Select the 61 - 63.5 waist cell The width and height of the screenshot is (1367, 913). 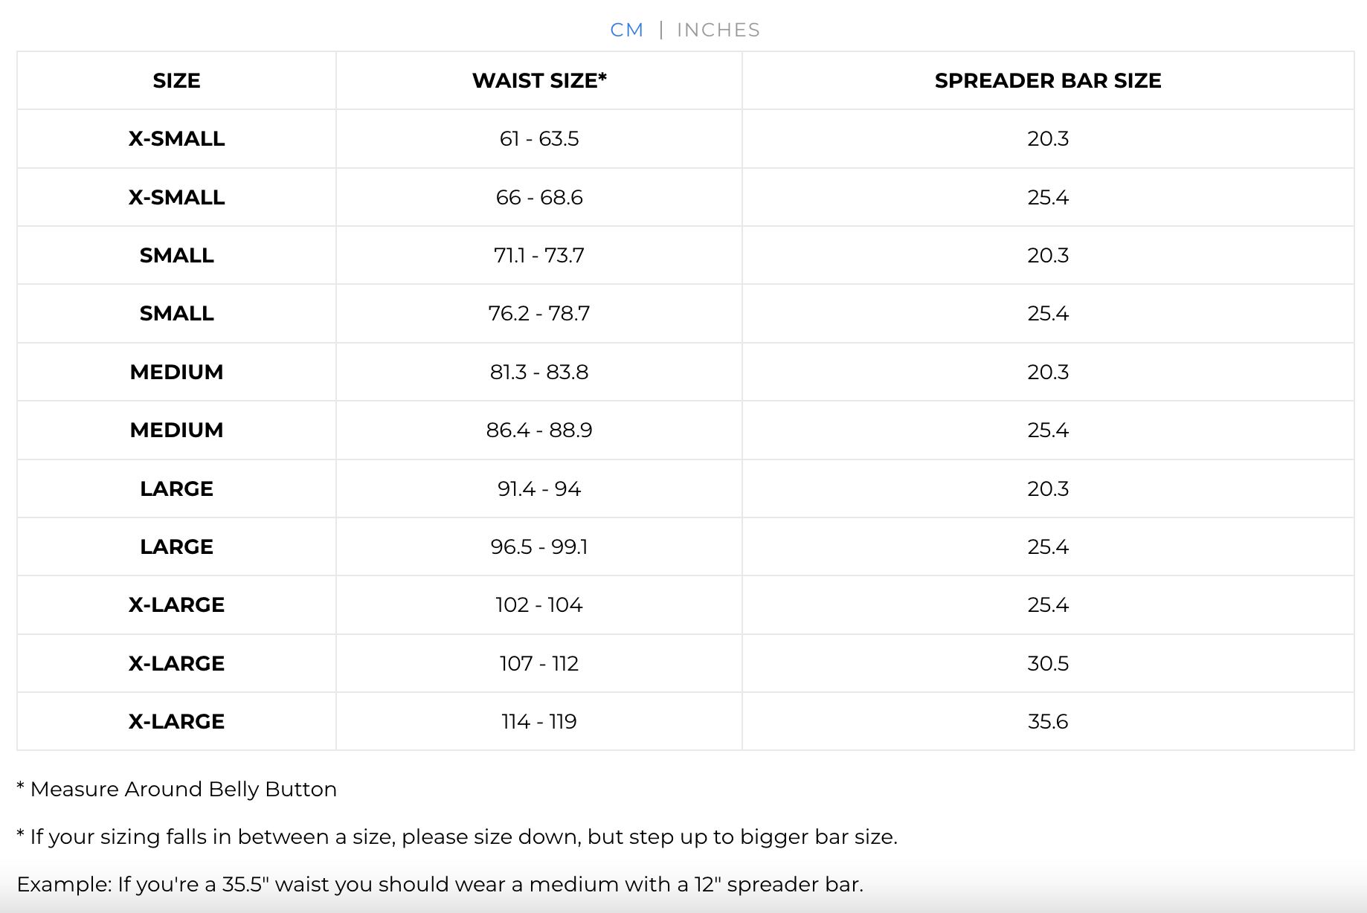coord(539,139)
